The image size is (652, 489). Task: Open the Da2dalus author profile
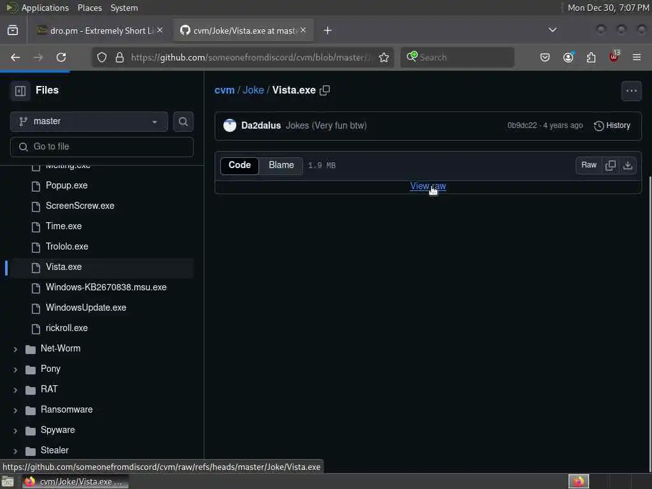[x=261, y=125]
